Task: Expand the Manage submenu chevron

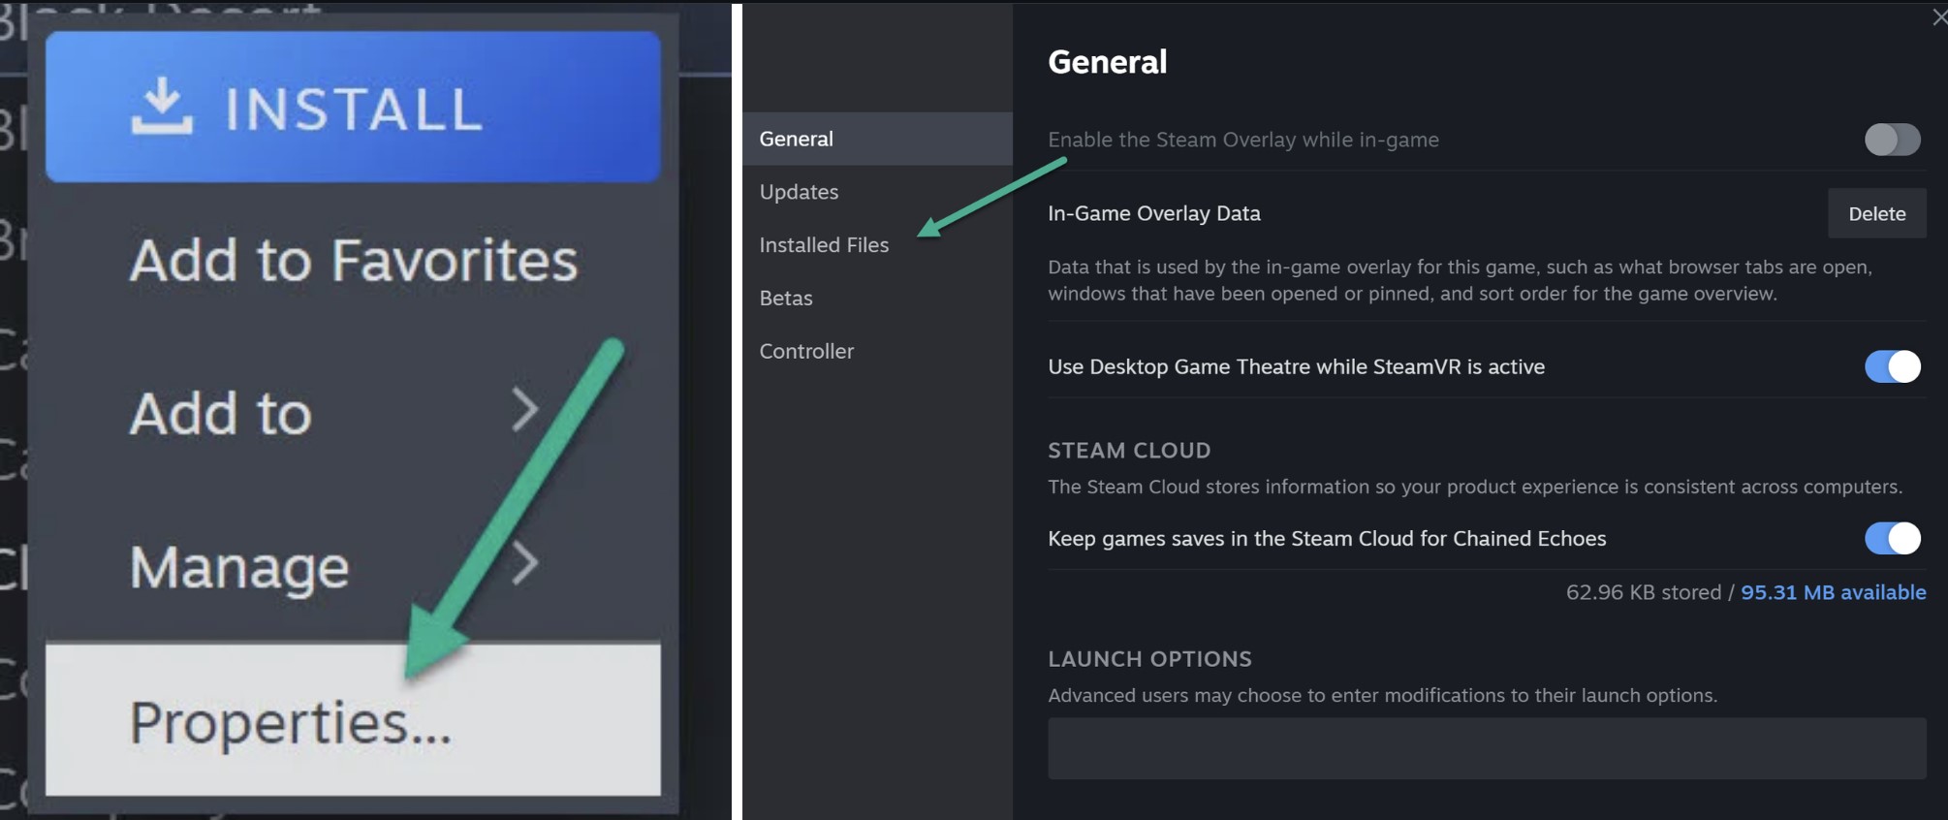Action: click(x=524, y=563)
